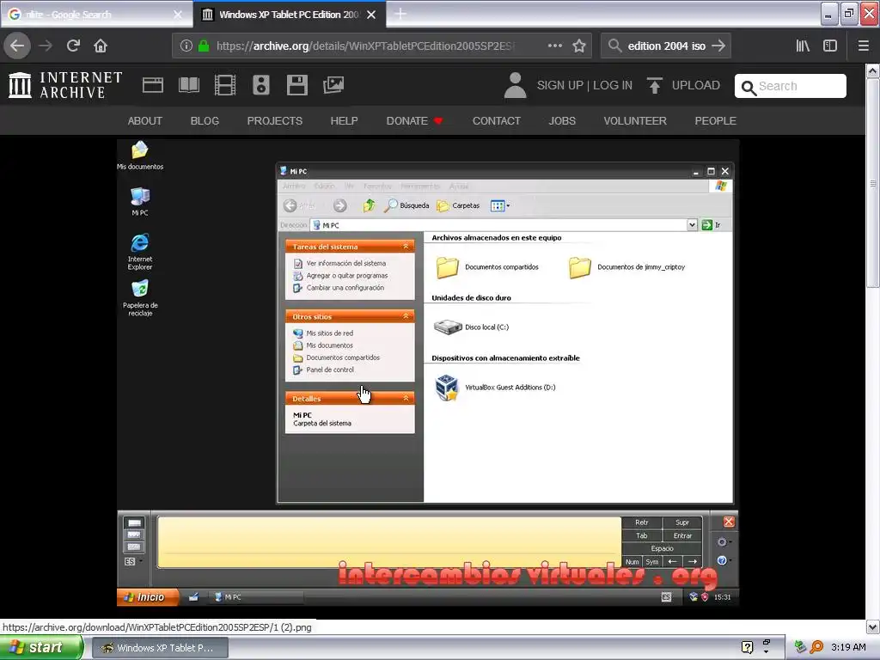The image size is (880, 660).
Task: Open the Video film strip icon
Action: pos(225,85)
